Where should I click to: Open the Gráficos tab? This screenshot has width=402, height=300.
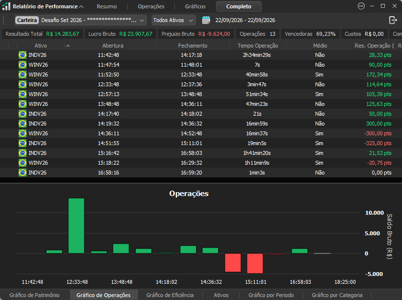[x=195, y=6]
